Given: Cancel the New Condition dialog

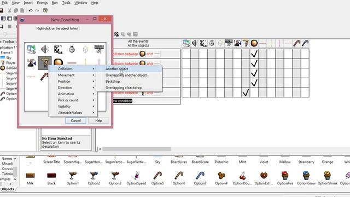Looking at the screenshot, I should click(x=75, y=120).
